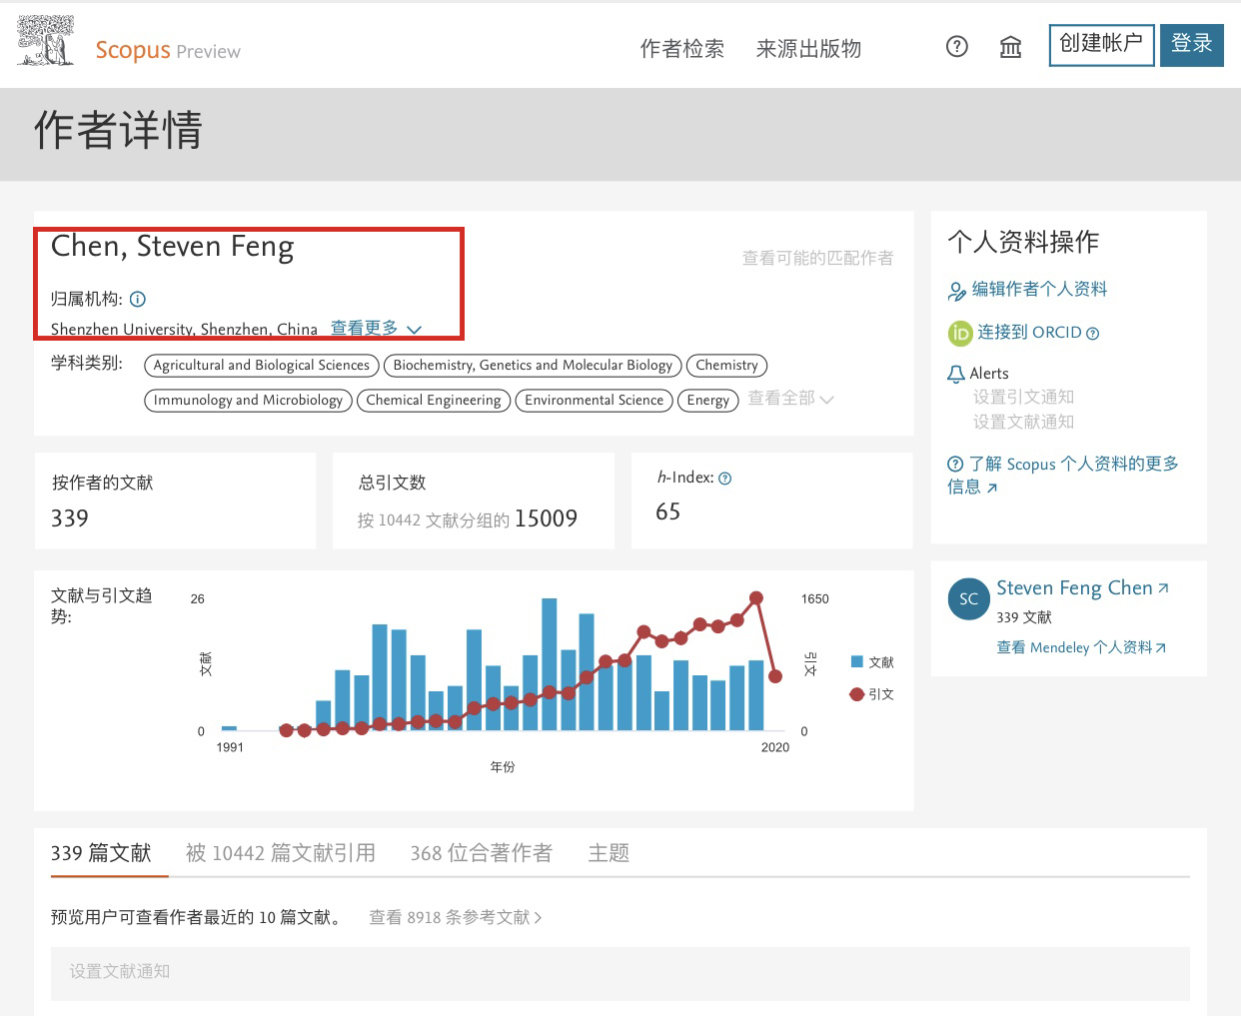This screenshot has width=1241, height=1016.
Task: Open the help question mark icon
Action: (x=956, y=47)
